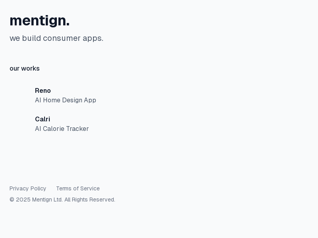Open the Terms of Service link
This screenshot has height=238, width=318.
[78, 188]
